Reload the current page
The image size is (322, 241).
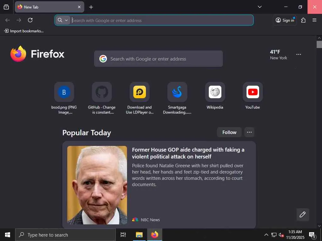[30, 20]
